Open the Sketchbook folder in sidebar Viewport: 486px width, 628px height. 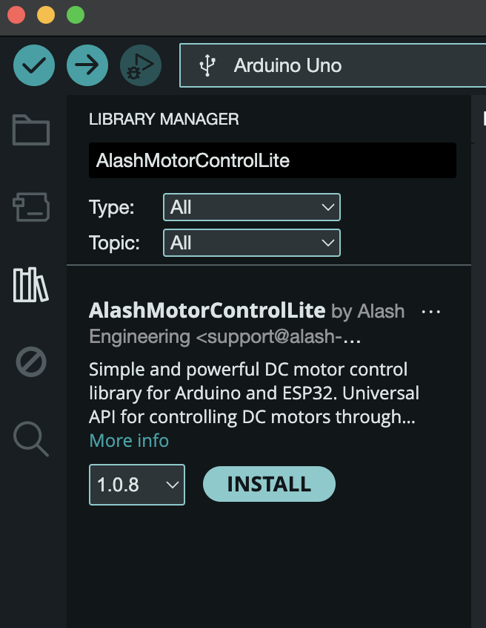pos(31,131)
